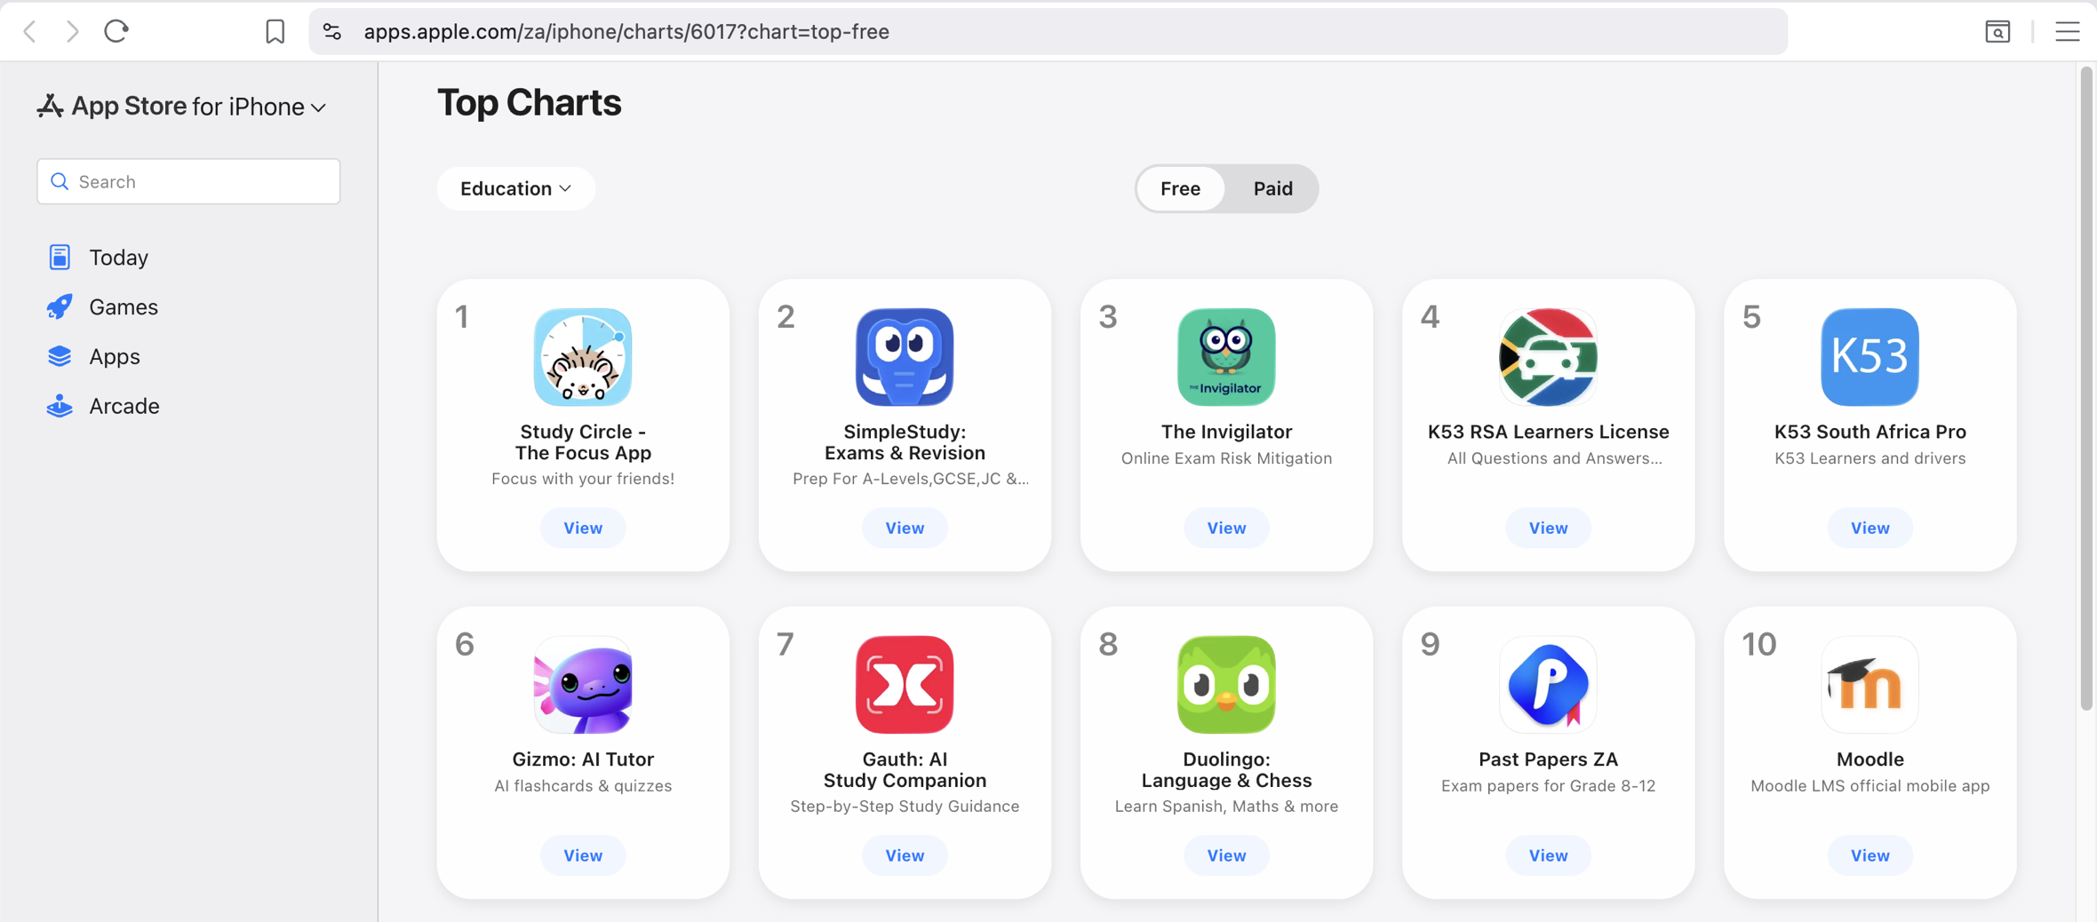View The Invigilator app
Screen dimensions: 2097x922
click(x=1226, y=528)
